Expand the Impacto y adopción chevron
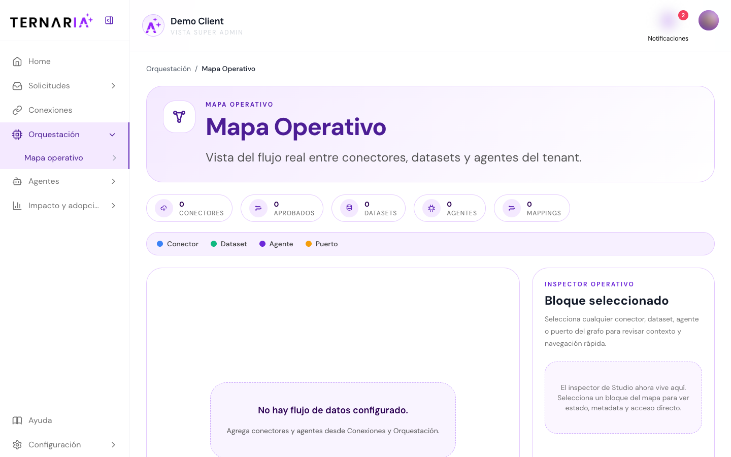Screen dimensions: 731x457 113,206
